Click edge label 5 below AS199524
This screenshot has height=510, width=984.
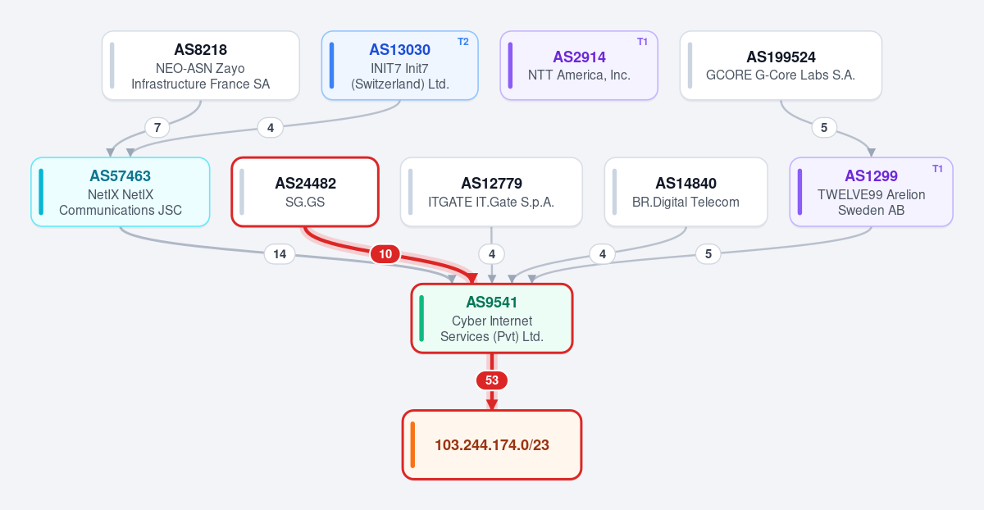tap(824, 127)
